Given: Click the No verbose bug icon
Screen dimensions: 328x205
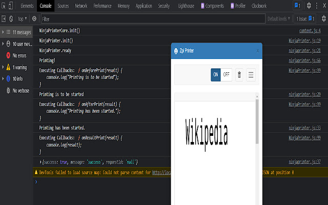Looking at the screenshot, I should pyautogui.click(x=8, y=90).
